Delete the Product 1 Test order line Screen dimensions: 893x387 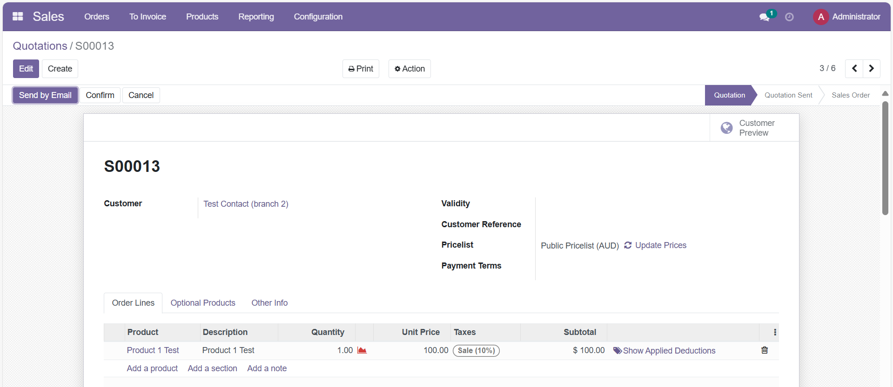tap(765, 350)
